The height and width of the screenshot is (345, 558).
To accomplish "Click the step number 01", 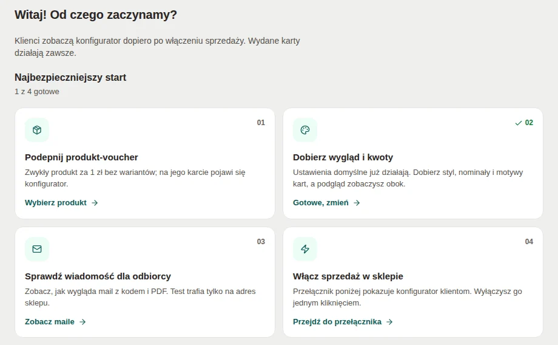I will (261, 123).
